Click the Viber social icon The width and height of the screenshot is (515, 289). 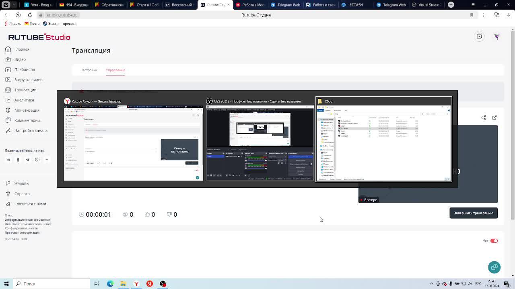(37, 160)
